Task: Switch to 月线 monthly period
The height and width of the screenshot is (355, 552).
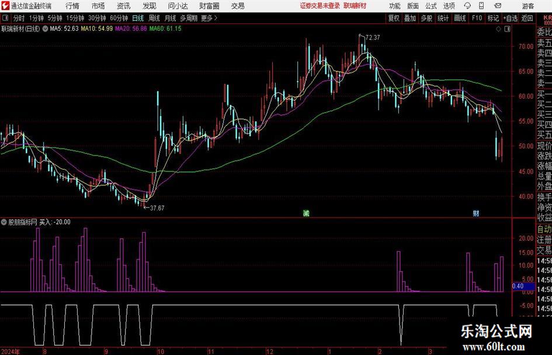Action: (x=170, y=18)
